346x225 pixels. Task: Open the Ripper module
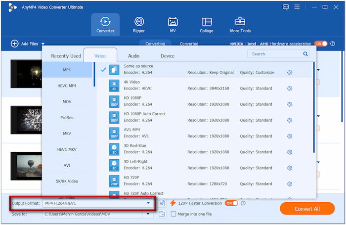tap(139, 25)
